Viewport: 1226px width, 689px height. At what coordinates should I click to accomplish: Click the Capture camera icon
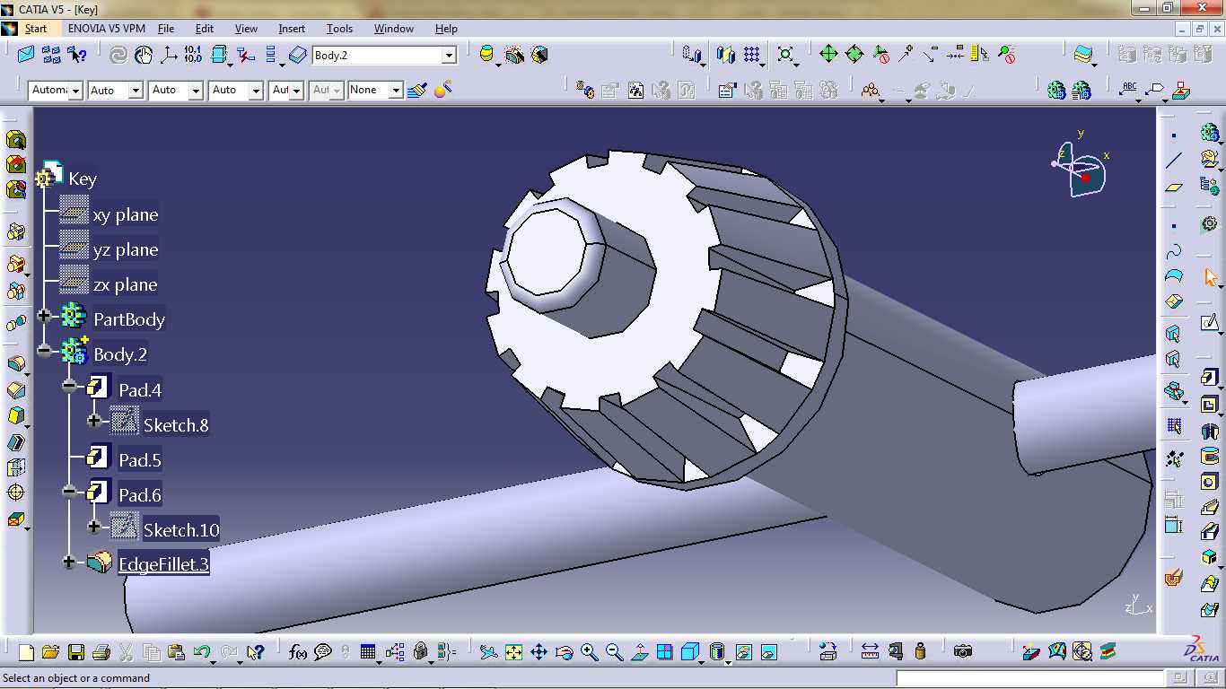963,652
